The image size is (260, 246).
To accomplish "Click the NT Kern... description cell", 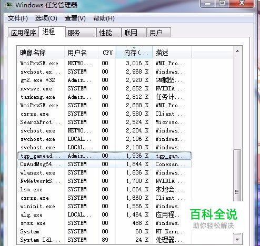I will 171,231.
